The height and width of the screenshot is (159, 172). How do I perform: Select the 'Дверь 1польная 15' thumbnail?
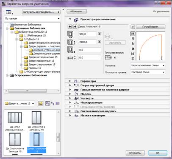(x=36, y=142)
